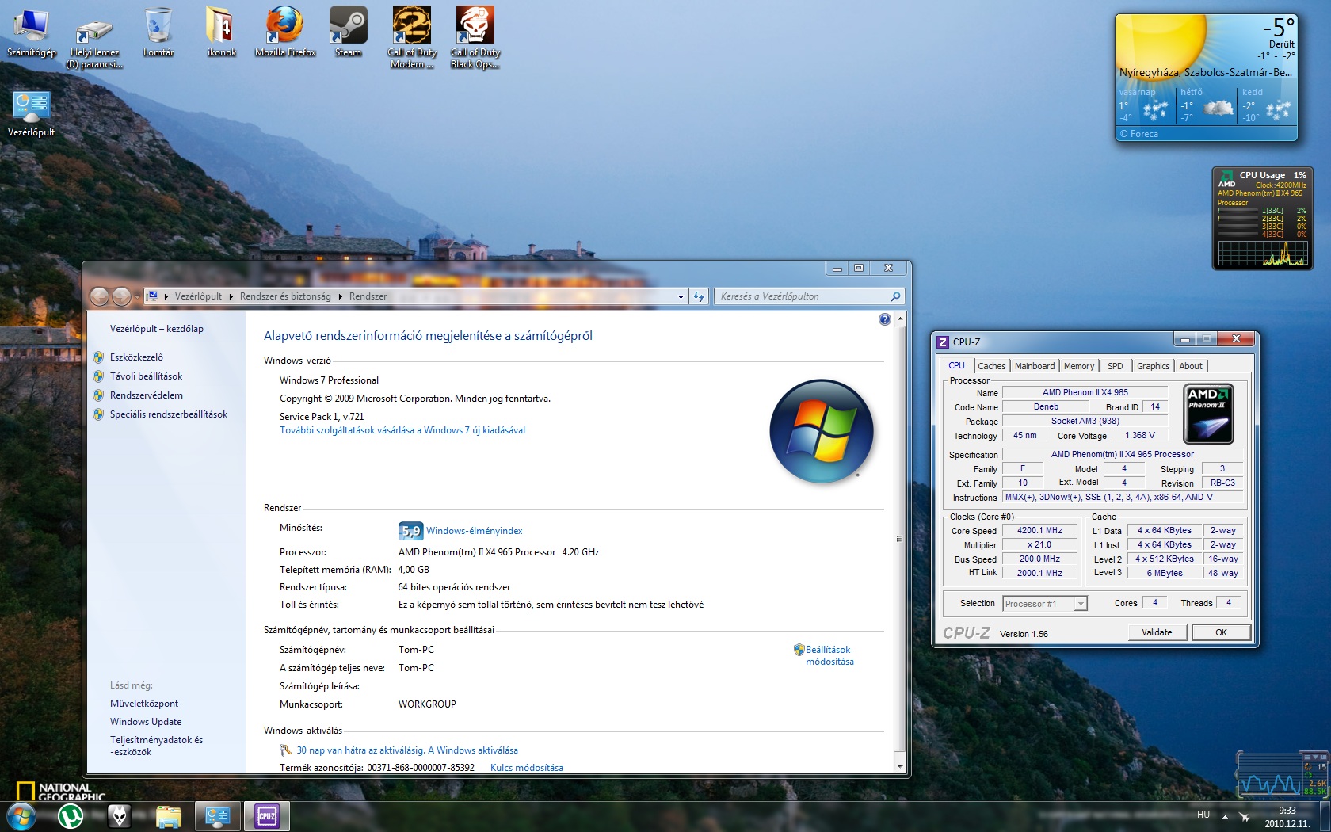Switch to Control Panel taskbar button
The width and height of the screenshot is (1331, 832).
click(217, 816)
